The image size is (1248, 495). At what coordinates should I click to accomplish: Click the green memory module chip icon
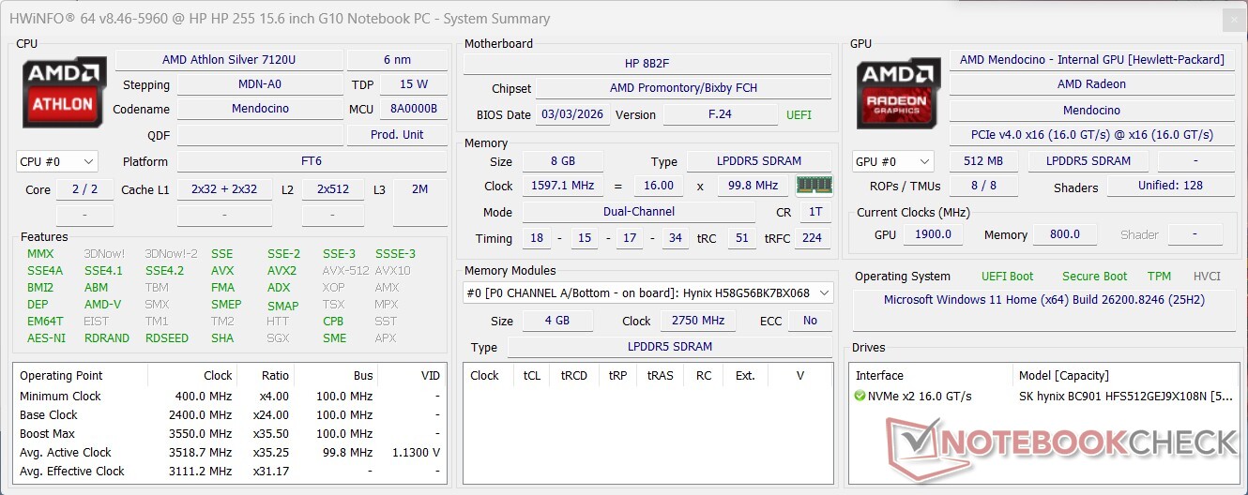pyautogui.click(x=814, y=185)
